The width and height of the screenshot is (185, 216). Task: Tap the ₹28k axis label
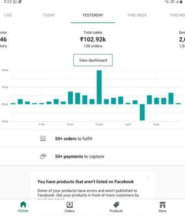[5, 70]
